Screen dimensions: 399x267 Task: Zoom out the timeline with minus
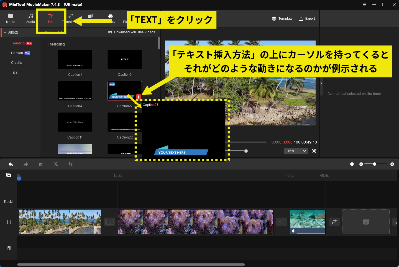(361, 164)
